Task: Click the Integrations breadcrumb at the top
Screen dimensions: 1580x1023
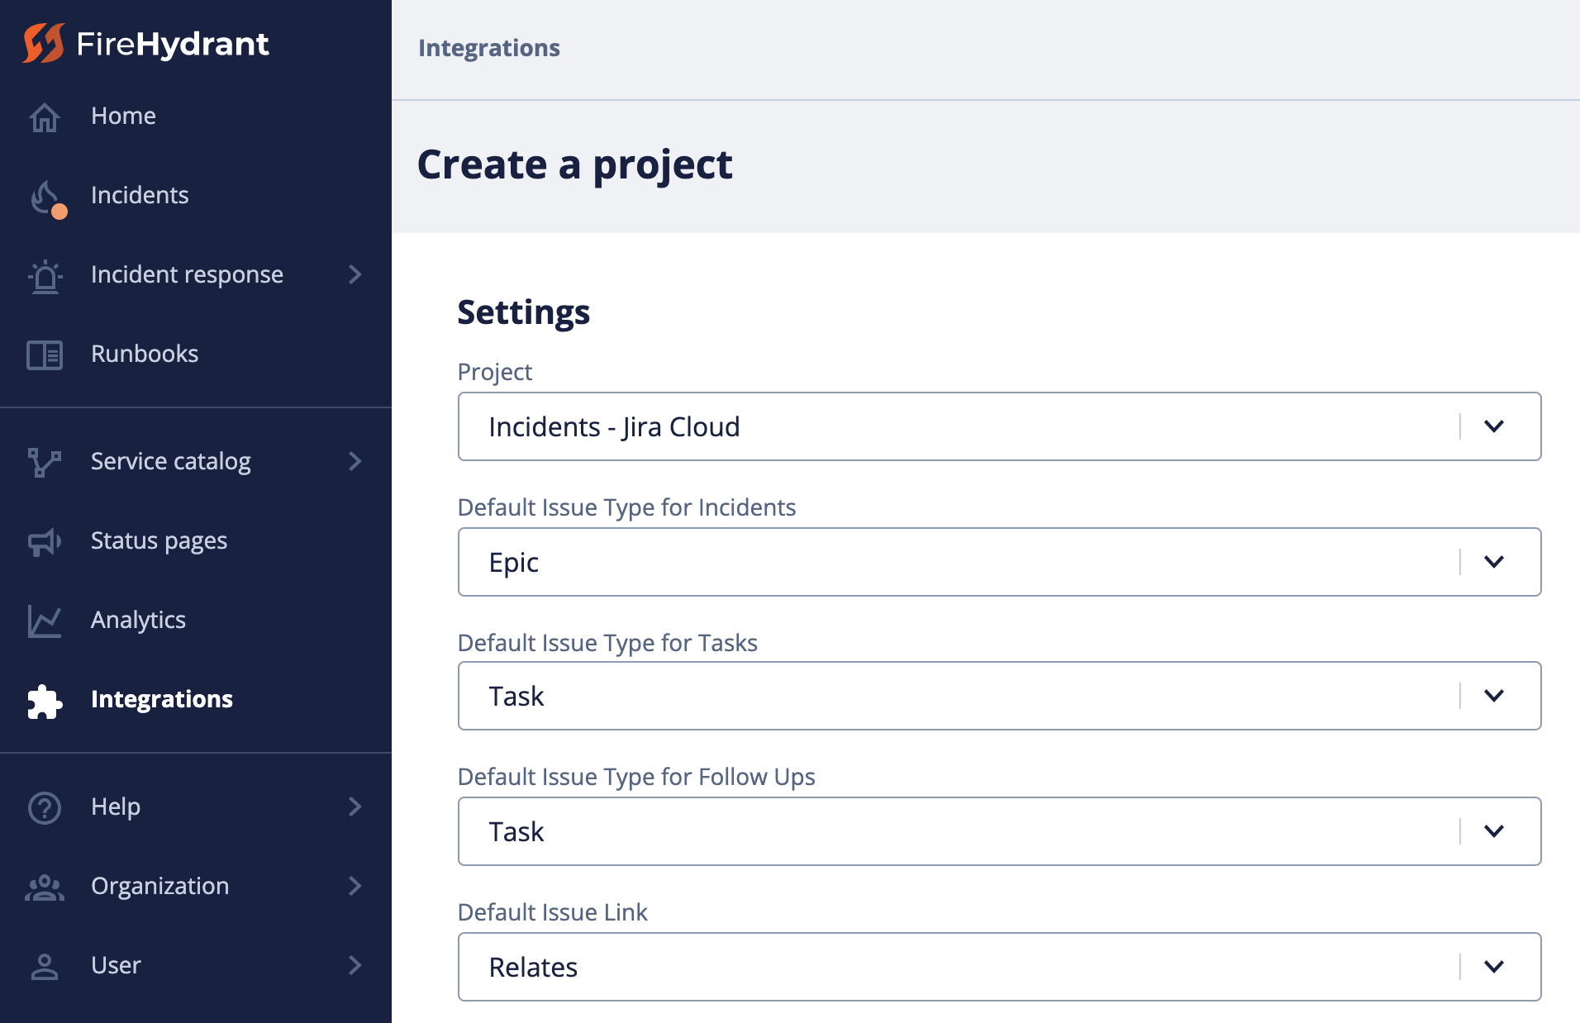Action: click(489, 48)
